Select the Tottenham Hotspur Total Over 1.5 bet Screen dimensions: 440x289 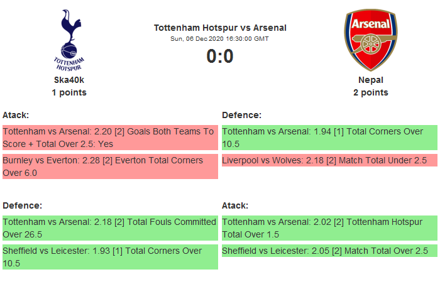pos(329,228)
